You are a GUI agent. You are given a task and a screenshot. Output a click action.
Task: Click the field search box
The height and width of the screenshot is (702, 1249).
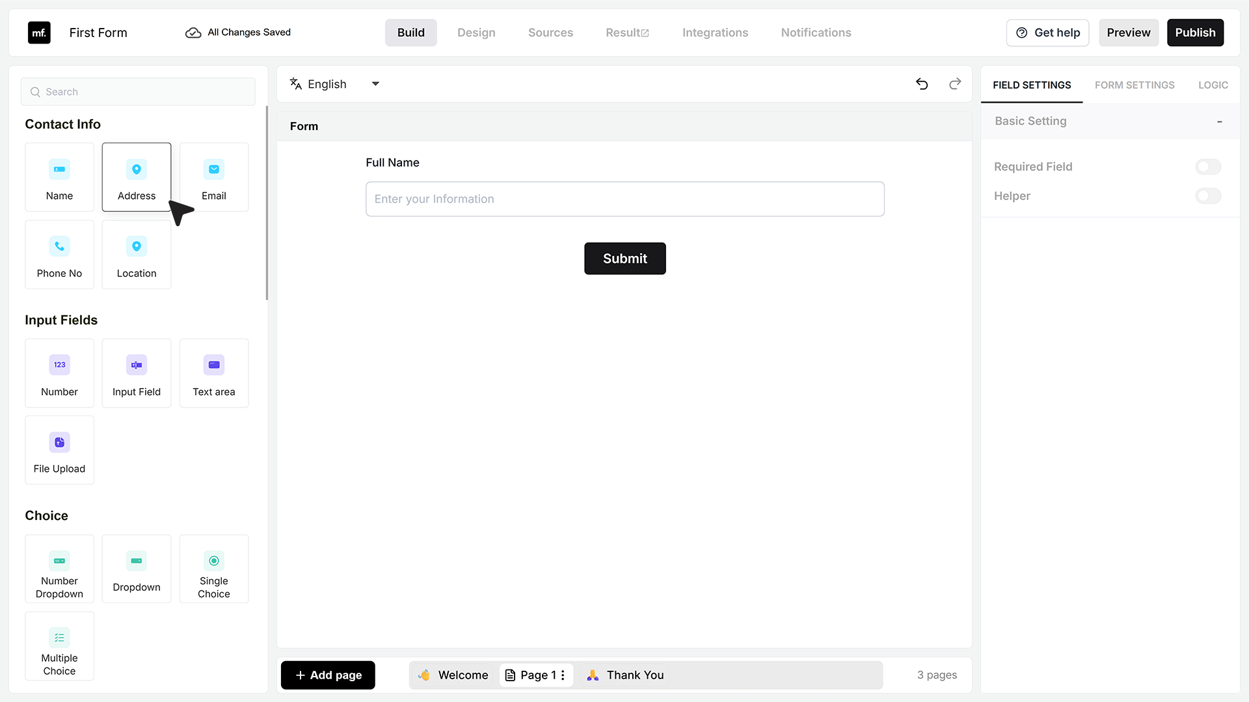[x=138, y=92]
